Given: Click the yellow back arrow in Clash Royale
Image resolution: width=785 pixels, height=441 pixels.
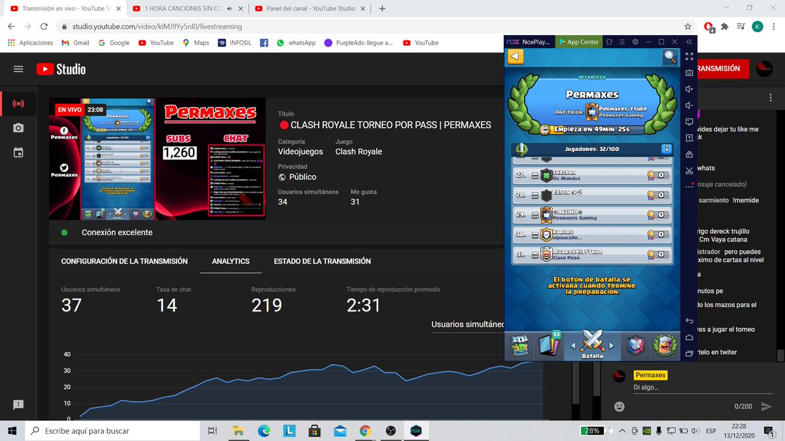Looking at the screenshot, I should [x=516, y=56].
